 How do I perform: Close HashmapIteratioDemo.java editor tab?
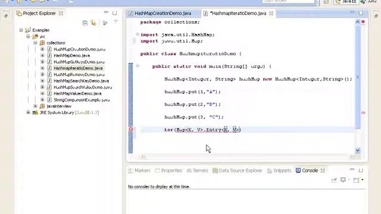click(x=271, y=13)
